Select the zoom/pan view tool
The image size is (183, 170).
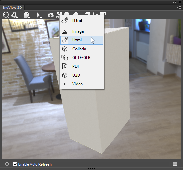(x=6, y=15)
